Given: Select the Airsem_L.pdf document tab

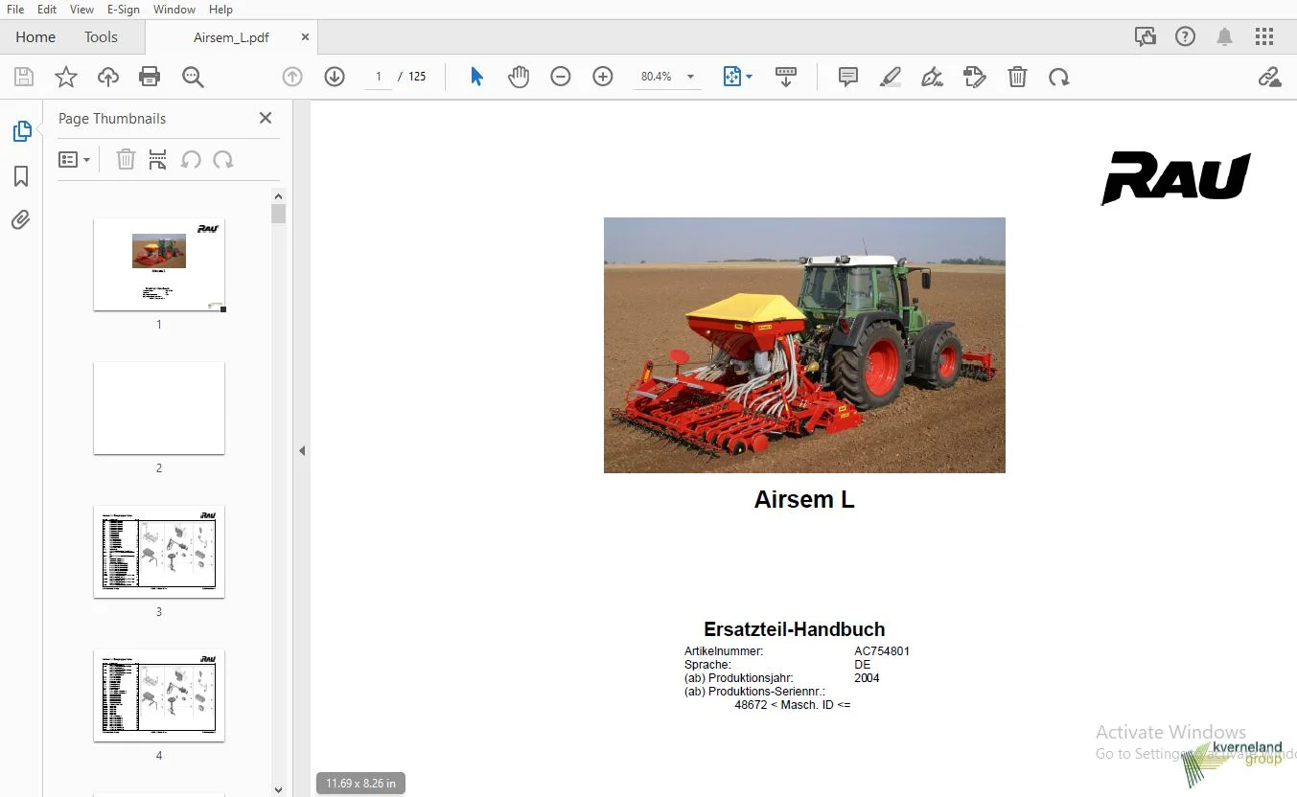Looking at the screenshot, I should click(x=231, y=37).
